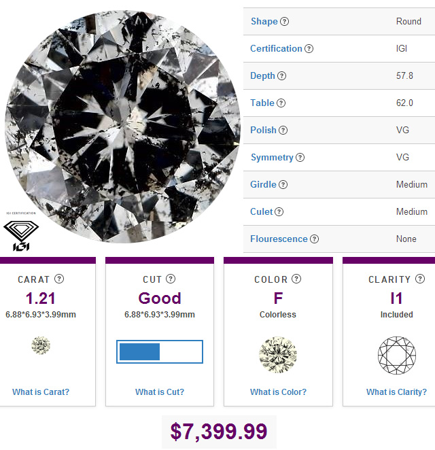Open the "What is Color?" link
Viewport: 435px width, 450px height.
pos(278,392)
